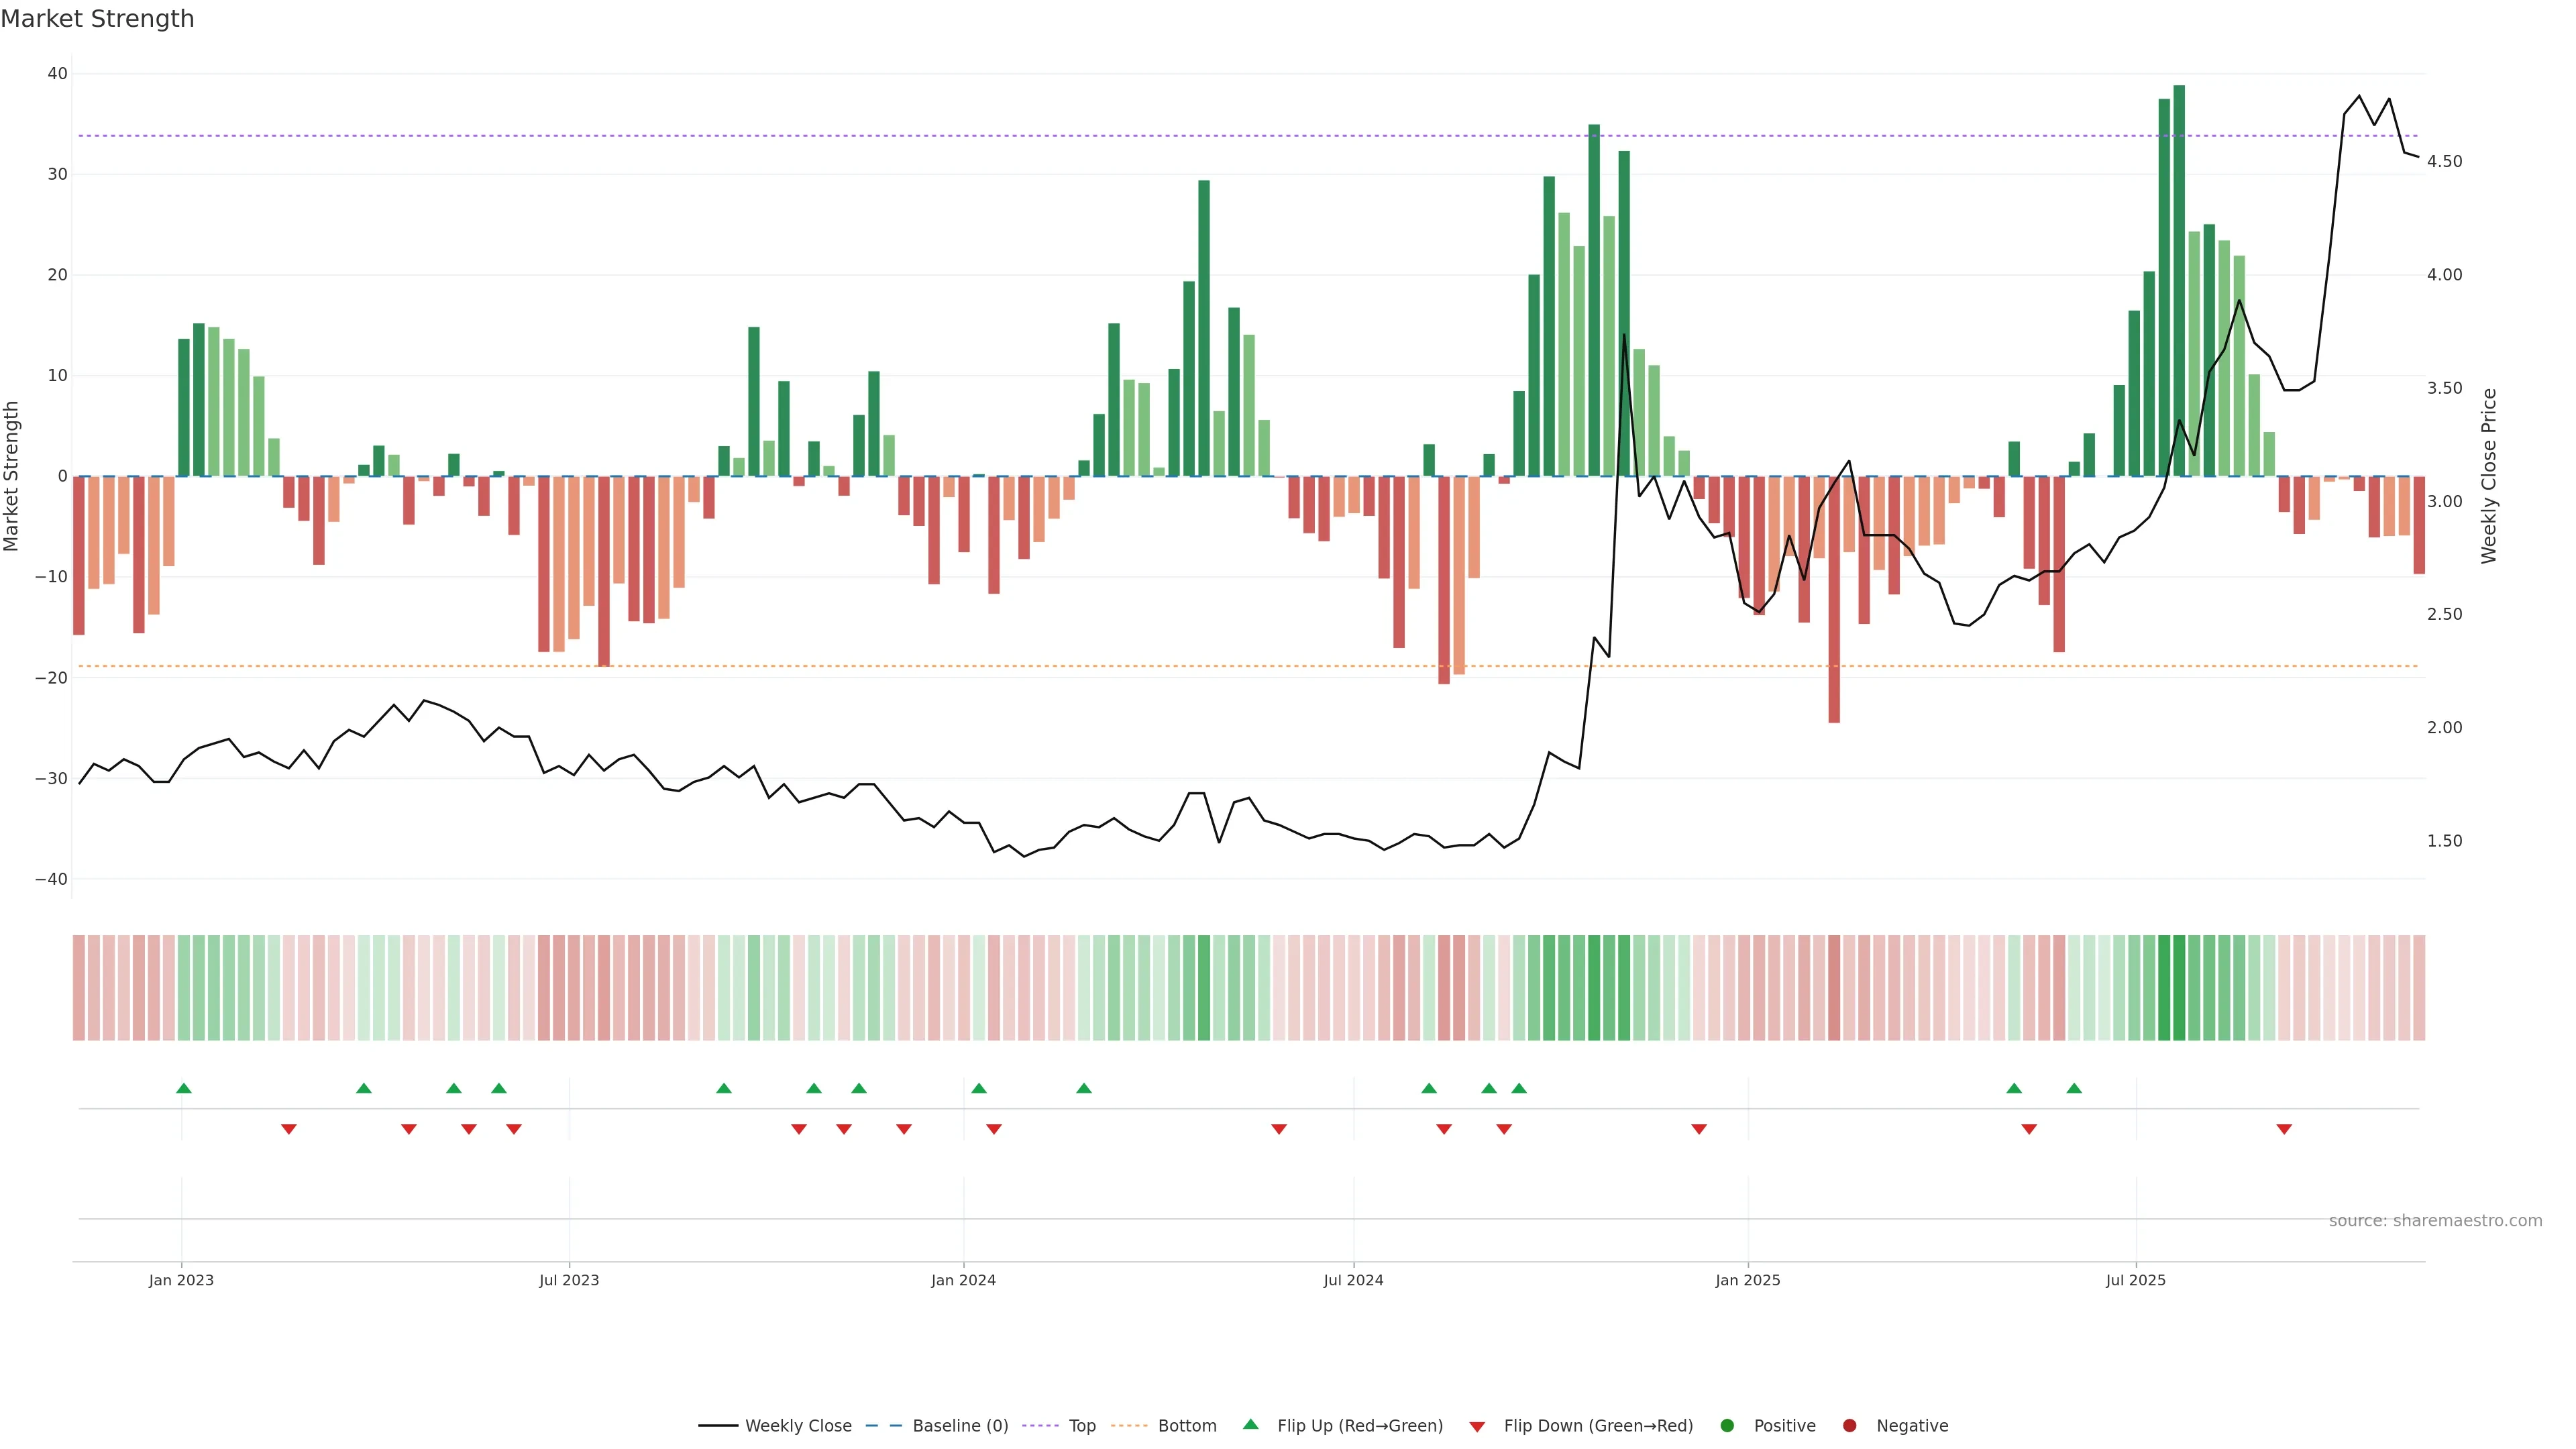Click the Weekly Close Price axis title

2489,476
